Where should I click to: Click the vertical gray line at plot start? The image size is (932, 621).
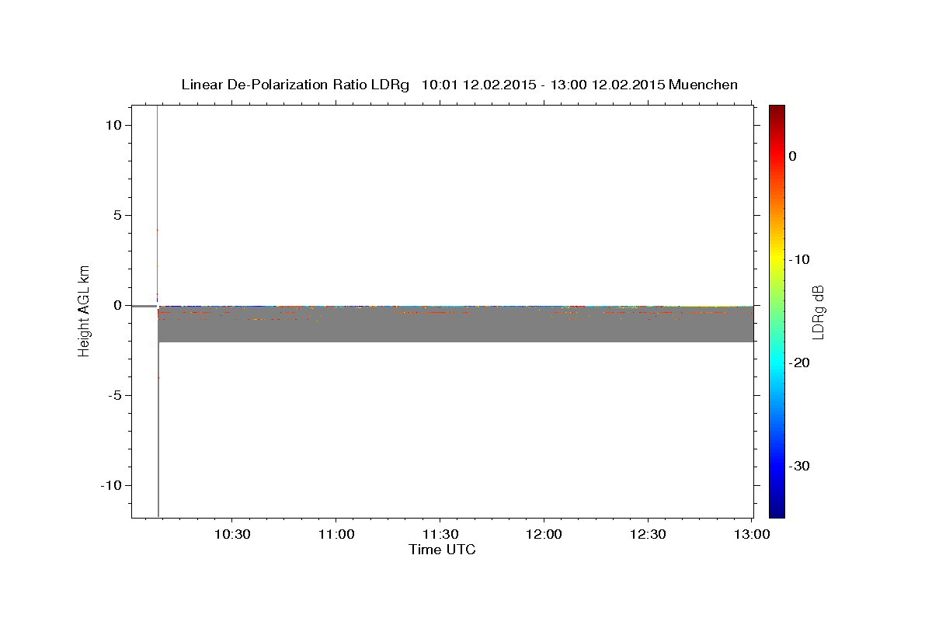click(x=158, y=310)
